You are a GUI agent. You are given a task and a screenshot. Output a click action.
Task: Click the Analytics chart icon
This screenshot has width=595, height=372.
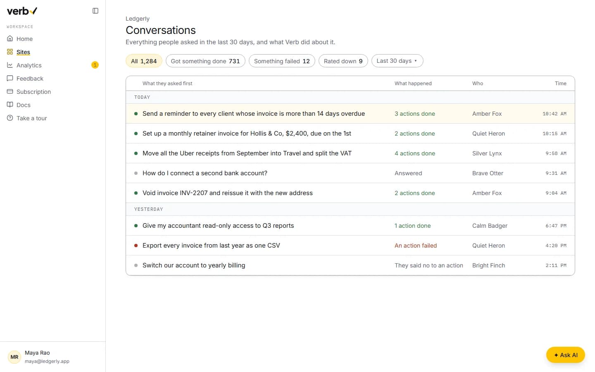[x=10, y=65]
